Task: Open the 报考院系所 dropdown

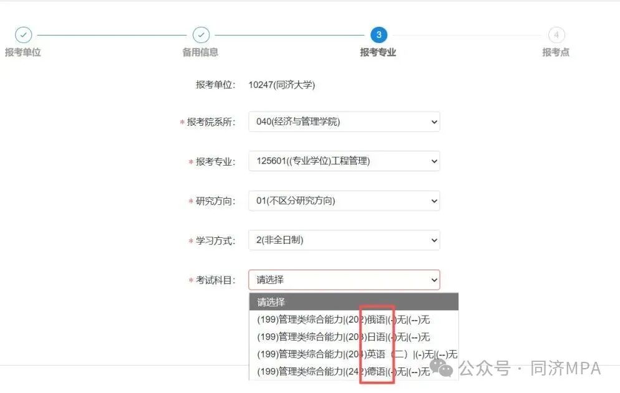Action: [x=344, y=122]
